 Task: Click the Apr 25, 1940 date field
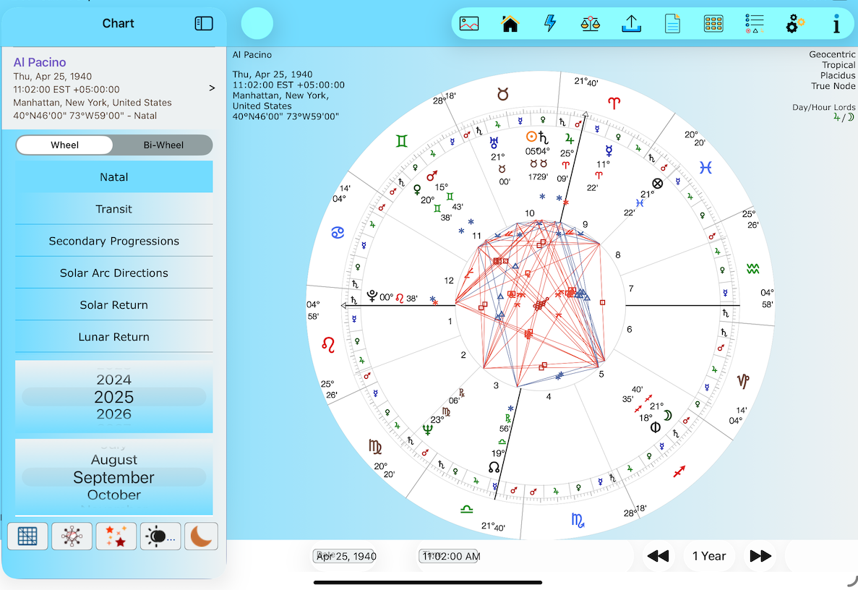point(346,556)
